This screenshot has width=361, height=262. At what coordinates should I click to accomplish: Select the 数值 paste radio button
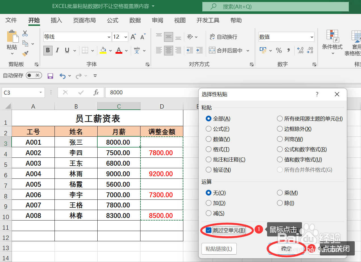coord(209,139)
